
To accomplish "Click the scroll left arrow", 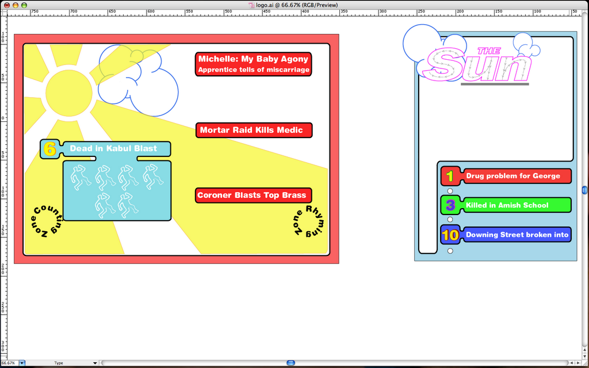I will [572, 363].
